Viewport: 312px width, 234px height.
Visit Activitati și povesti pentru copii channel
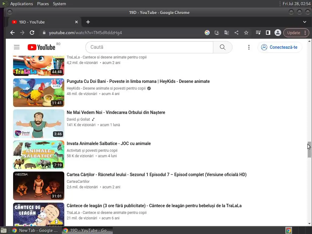click(92, 151)
